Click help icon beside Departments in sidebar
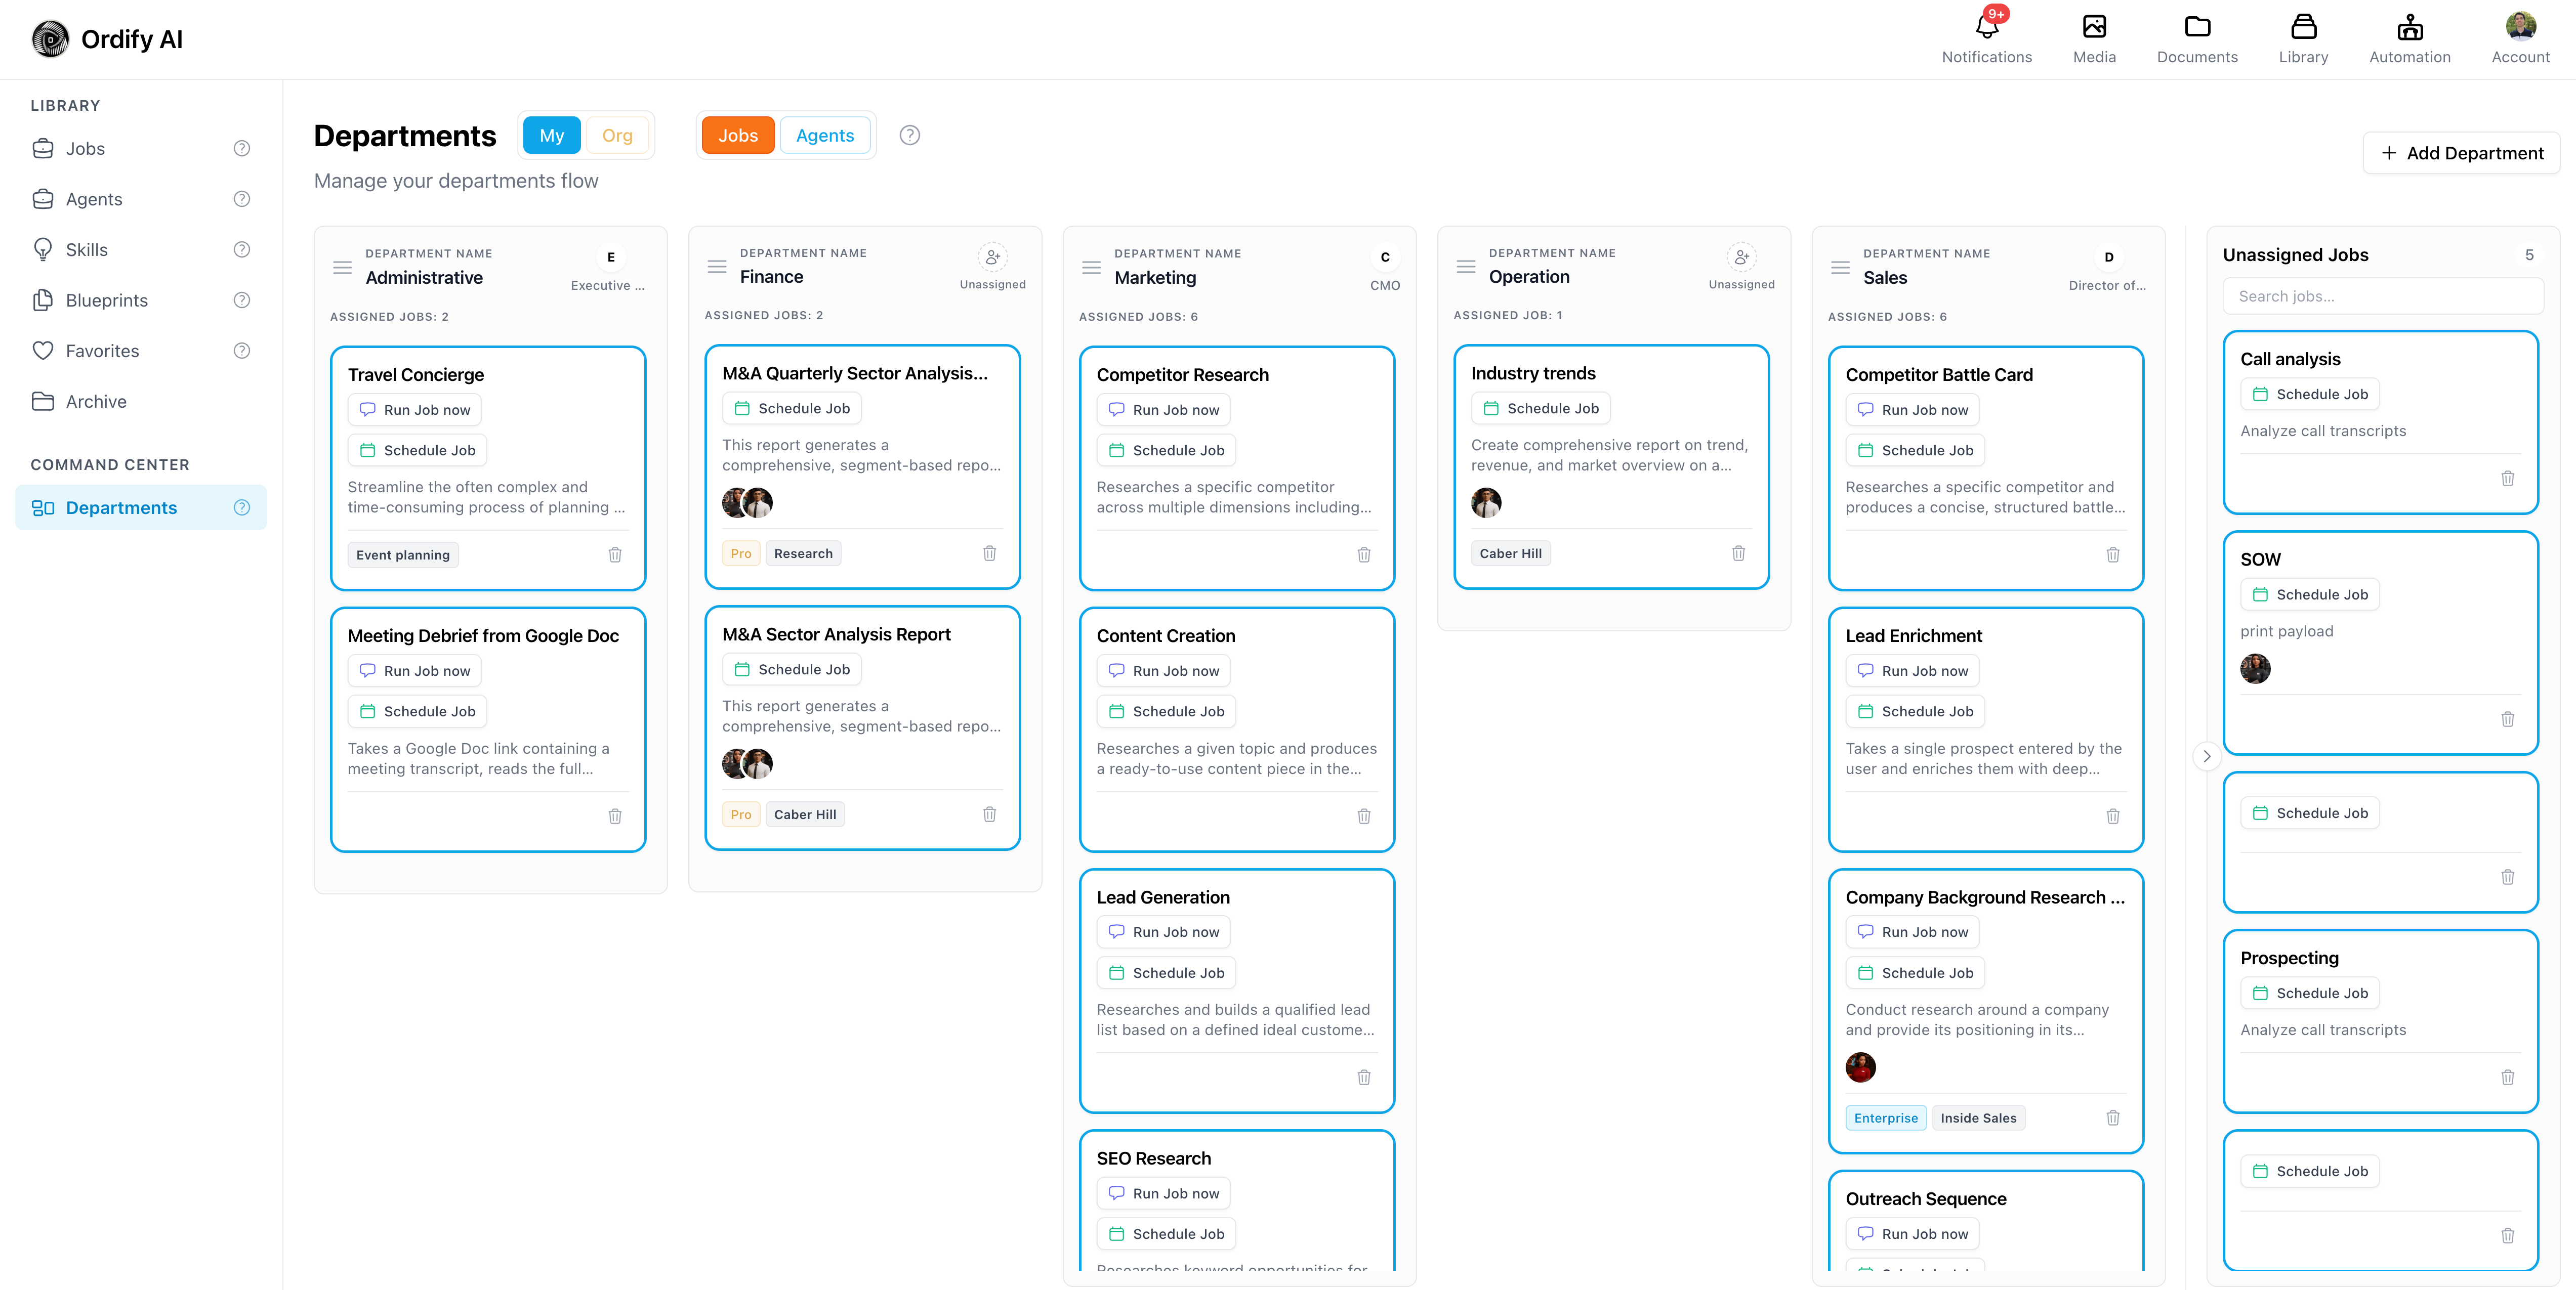 point(242,507)
